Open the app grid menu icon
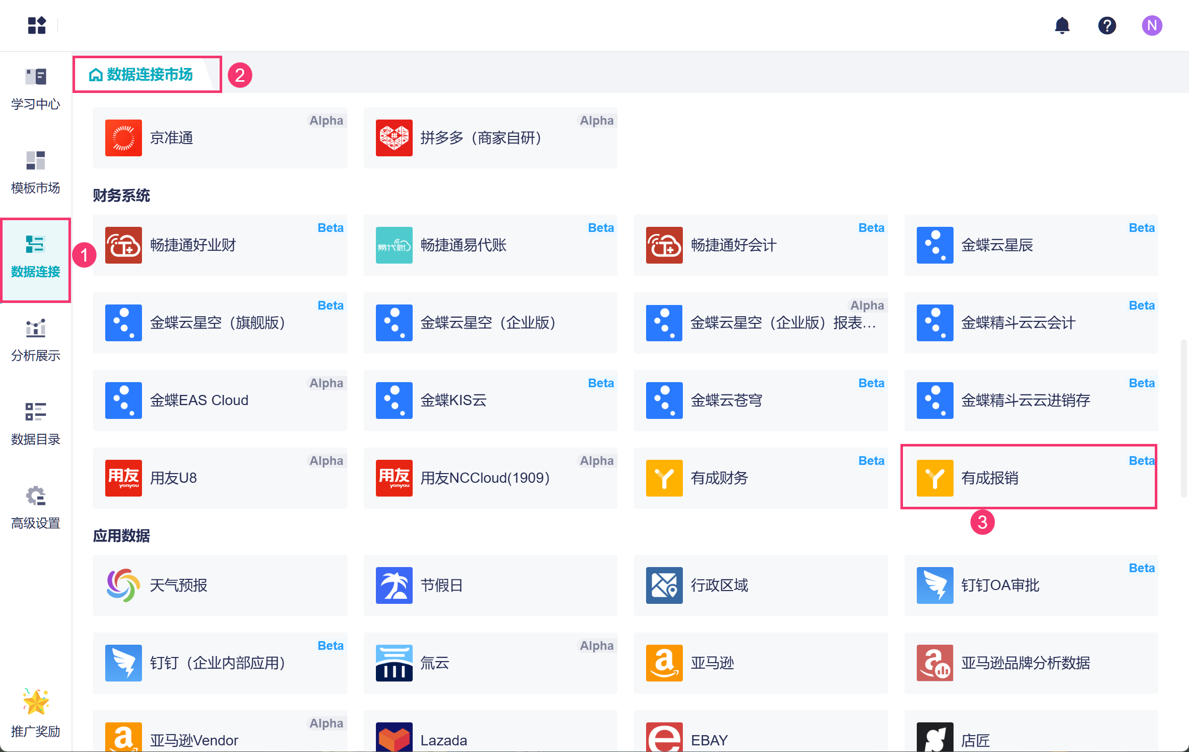 (x=37, y=25)
